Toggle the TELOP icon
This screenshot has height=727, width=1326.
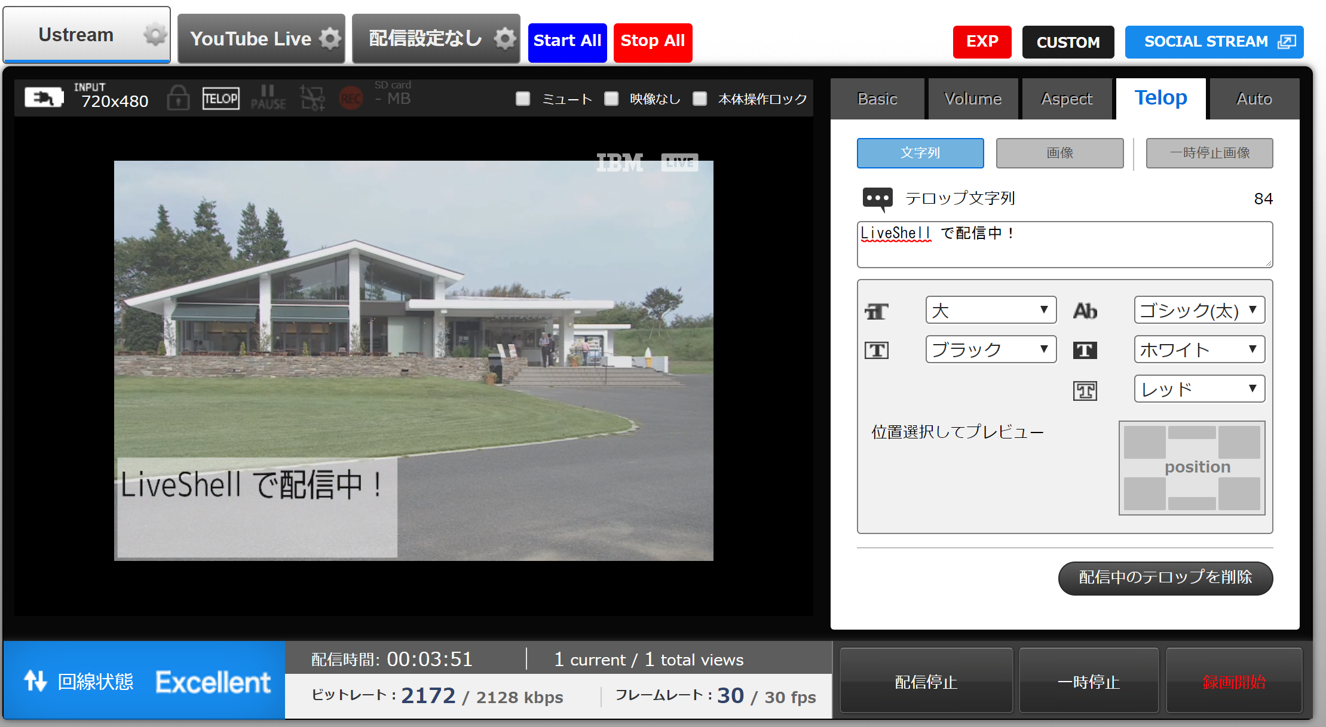coord(221,99)
